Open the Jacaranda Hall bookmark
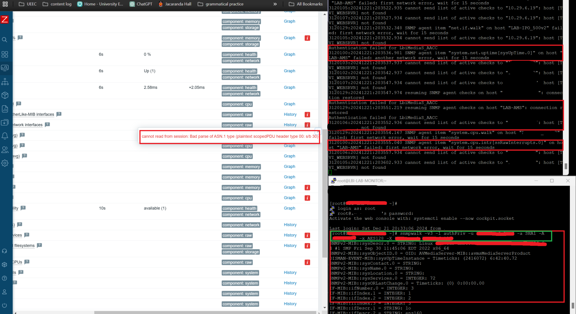 click(x=175, y=4)
